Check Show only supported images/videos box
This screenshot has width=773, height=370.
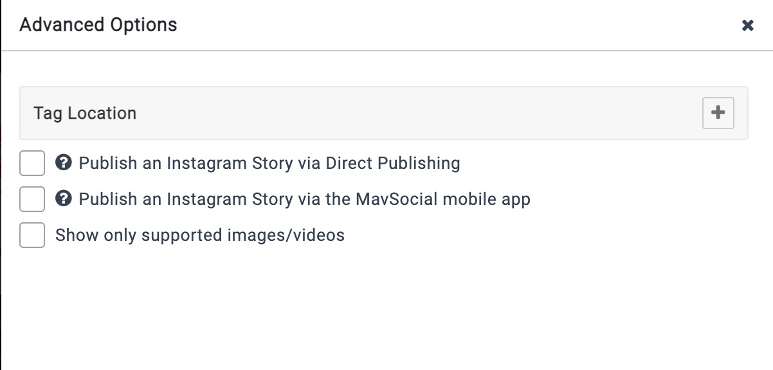(x=32, y=235)
